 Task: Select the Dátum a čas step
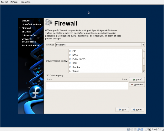coord(29,35)
